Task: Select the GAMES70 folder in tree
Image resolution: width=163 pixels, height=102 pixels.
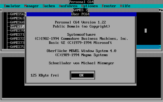Action: (x=17, y=30)
